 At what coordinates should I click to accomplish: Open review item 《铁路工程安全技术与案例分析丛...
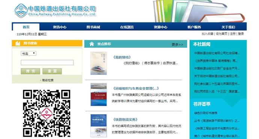pyautogui.click(x=217, y=128)
